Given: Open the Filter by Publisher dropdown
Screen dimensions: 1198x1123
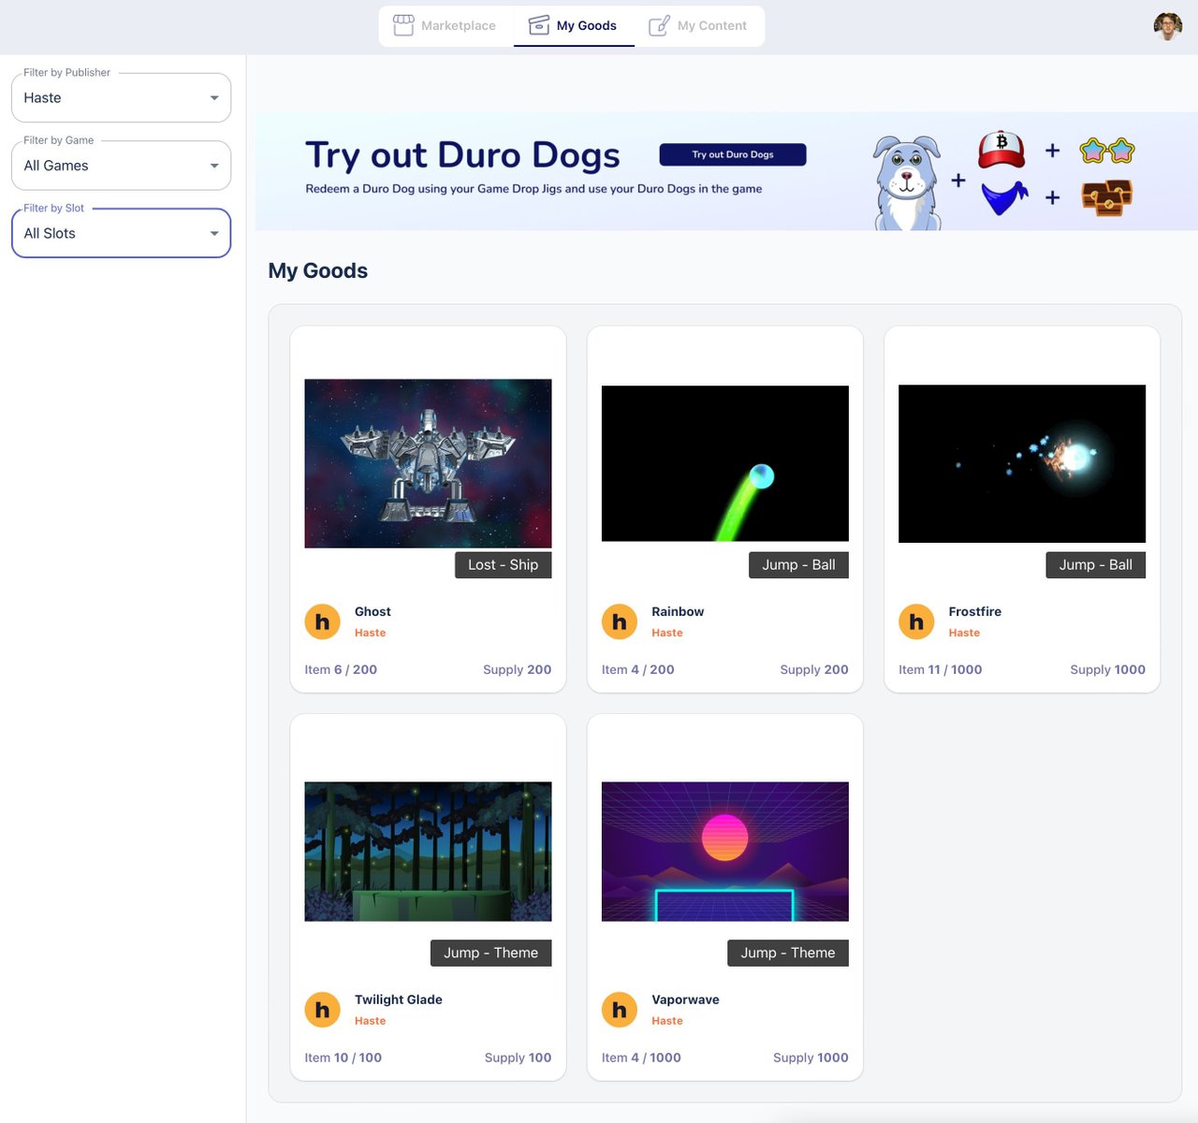Looking at the screenshot, I should tap(121, 97).
